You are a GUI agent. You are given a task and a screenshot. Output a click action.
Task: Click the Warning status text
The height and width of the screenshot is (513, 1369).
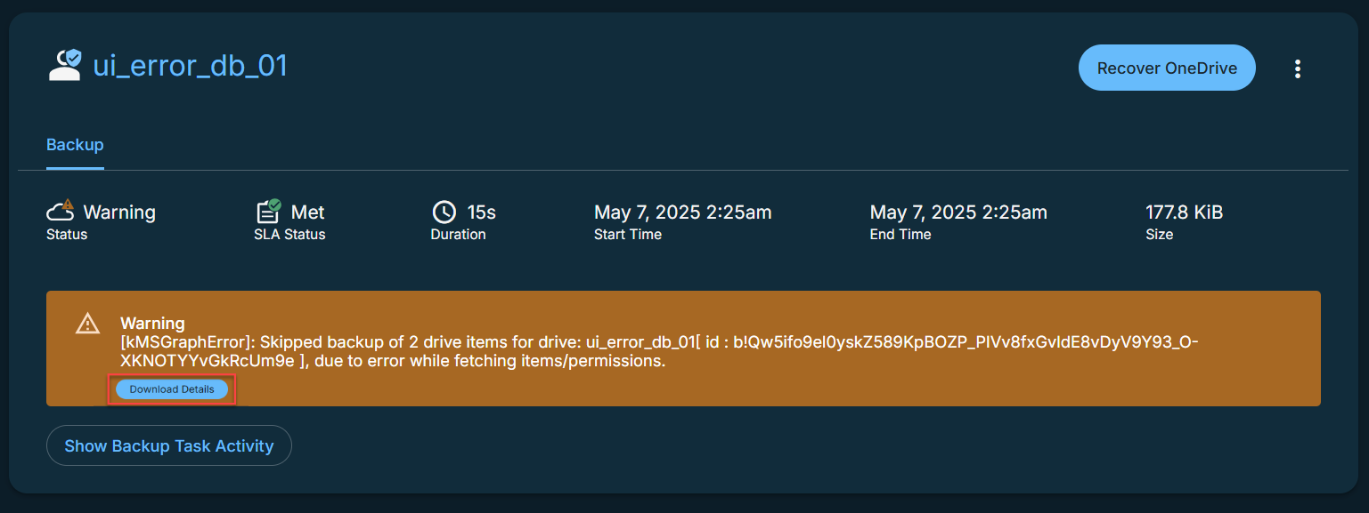tap(119, 212)
